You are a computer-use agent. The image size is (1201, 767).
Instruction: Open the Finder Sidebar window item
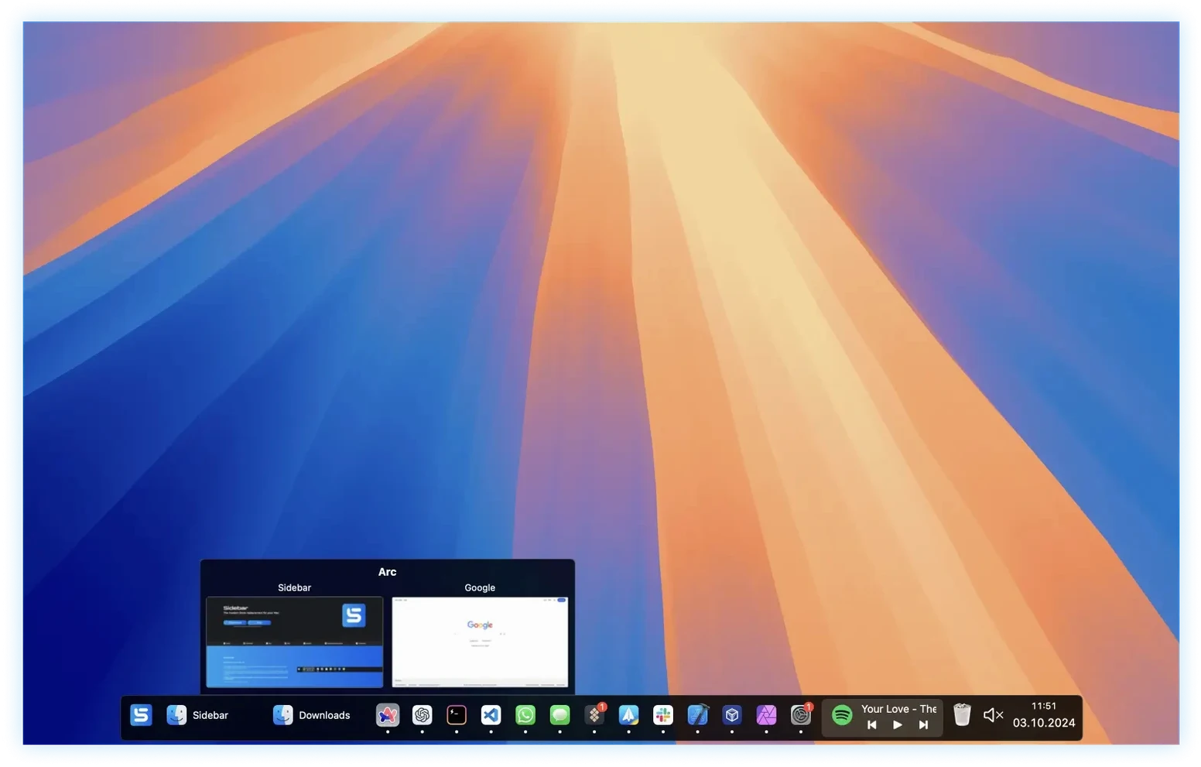click(197, 715)
